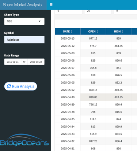This screenshot has height=151, width=137.
Task: Click high value 884.65
Action: coord(118,46)
